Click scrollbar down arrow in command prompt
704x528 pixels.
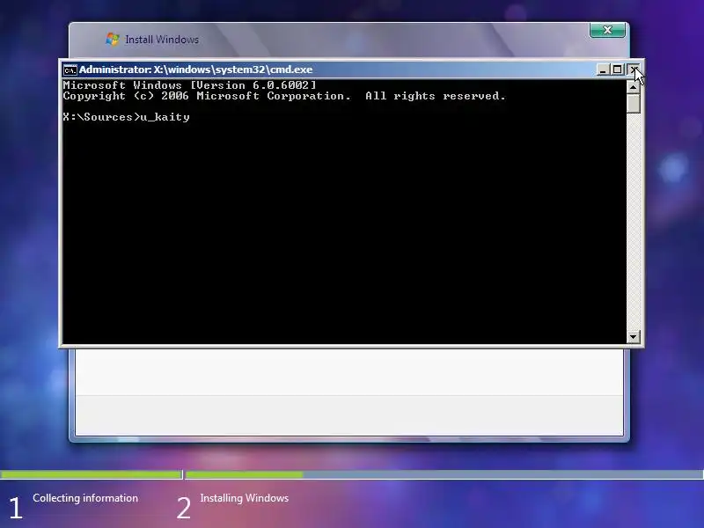pos(633,336)
